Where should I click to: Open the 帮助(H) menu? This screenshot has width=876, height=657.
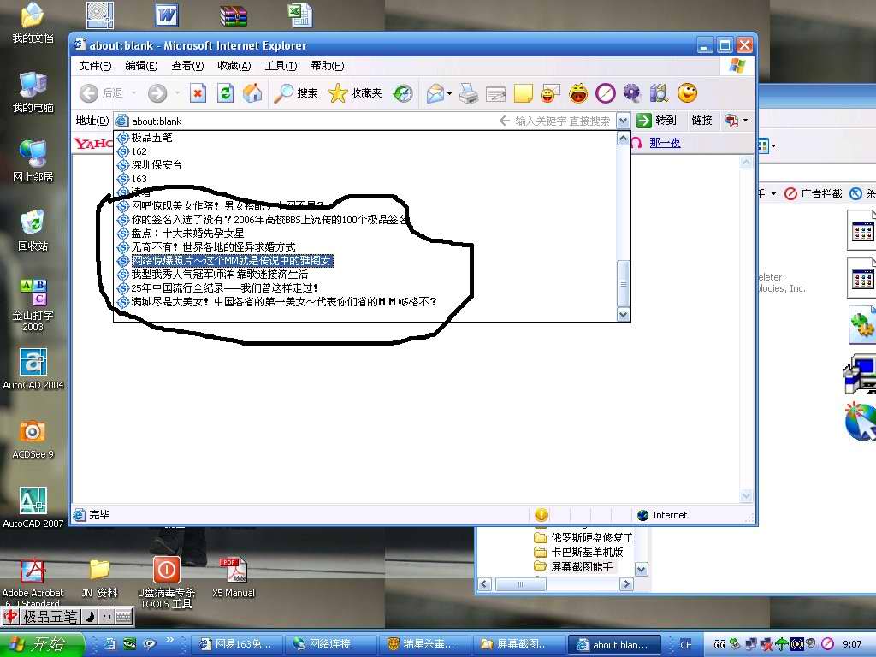point(328,66)
